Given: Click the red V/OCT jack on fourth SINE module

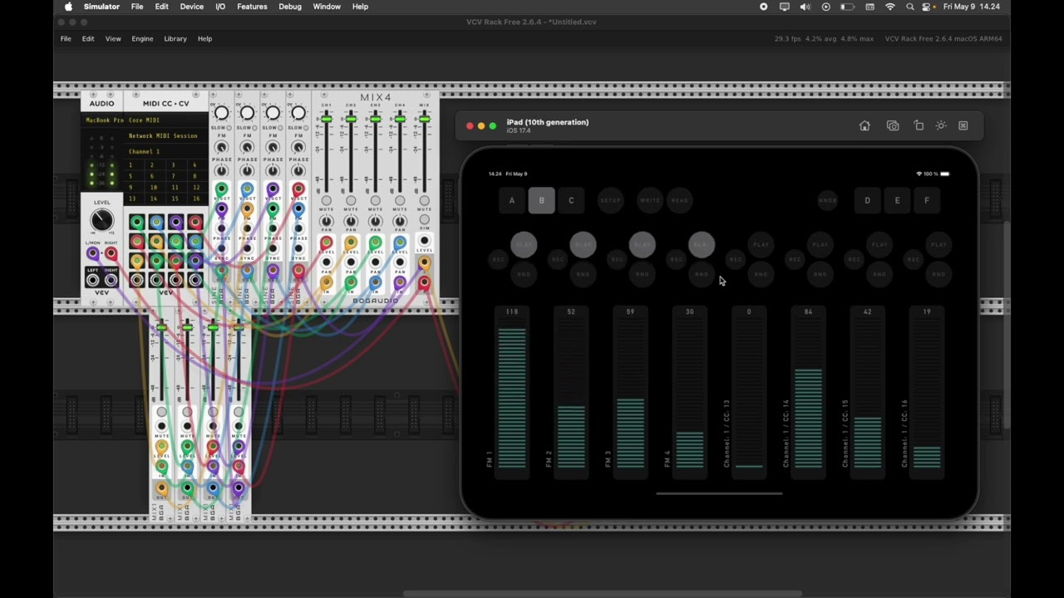Looking at the screenshot, I should (298, 190).
